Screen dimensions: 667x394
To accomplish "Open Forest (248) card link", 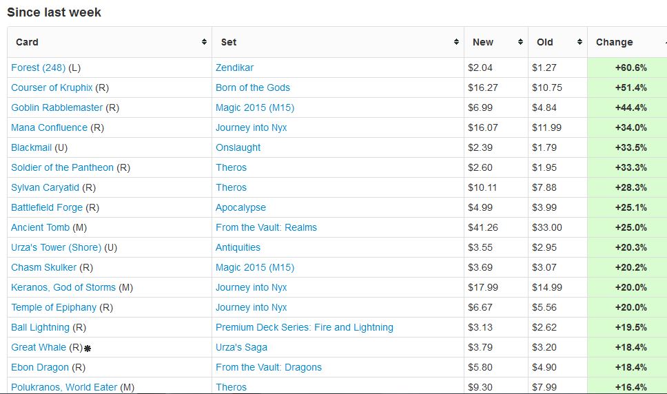I will tap(38, 68).
